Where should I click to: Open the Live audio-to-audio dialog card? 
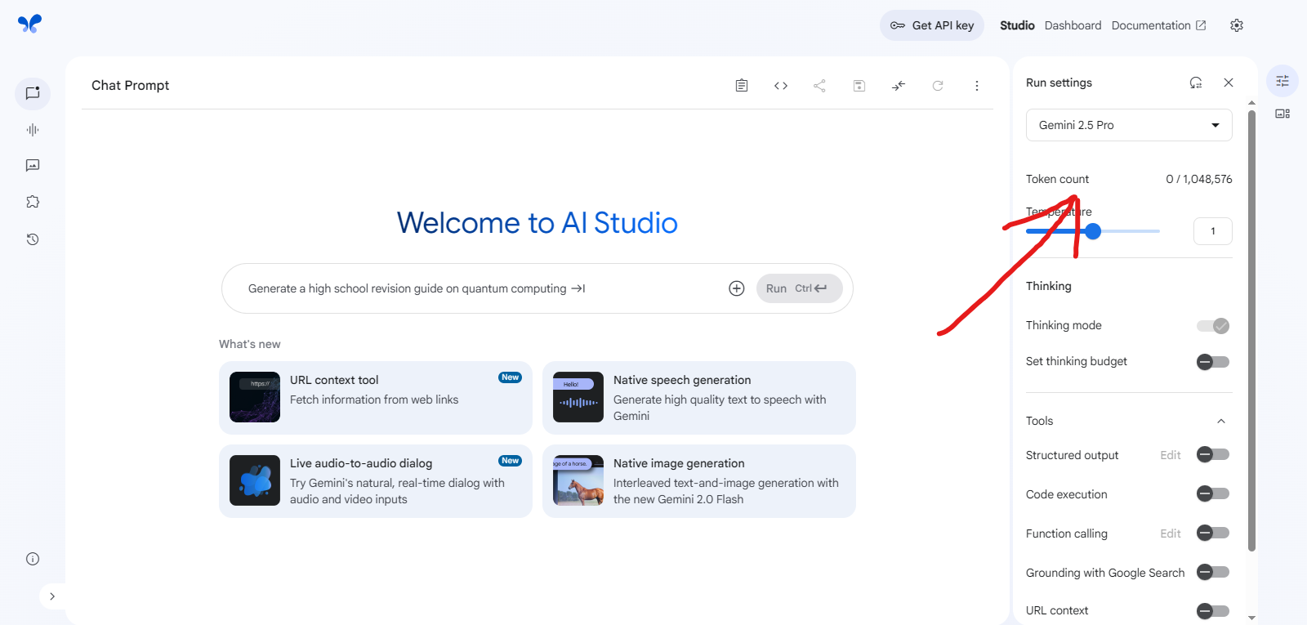(x=376, y=481)
